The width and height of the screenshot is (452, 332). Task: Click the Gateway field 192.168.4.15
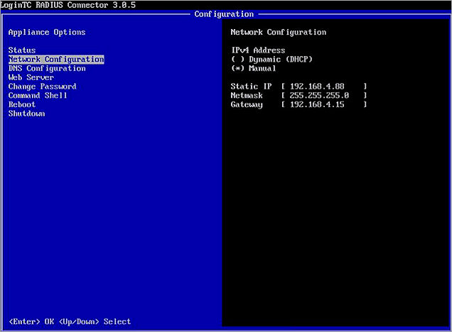(324, 104)
